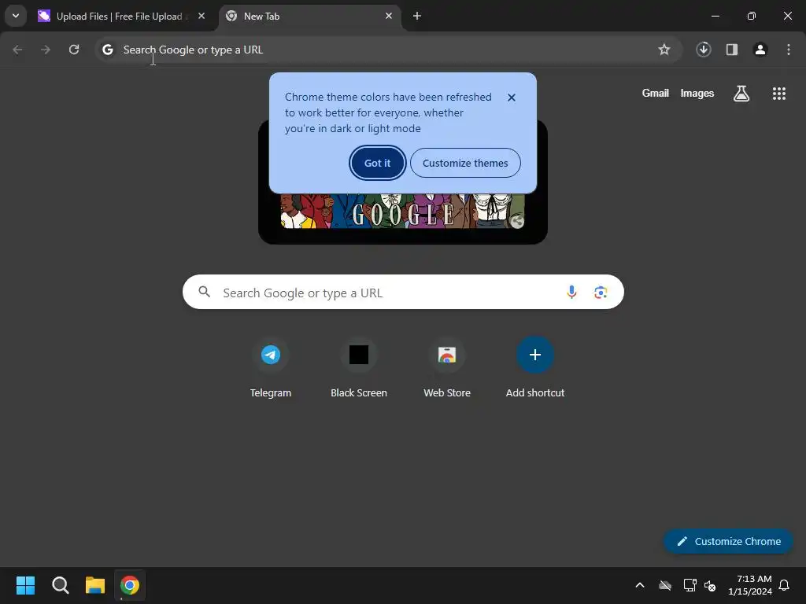Close the New Tab tab
This screenshot has height=604, width=806.
click(389, 16)
